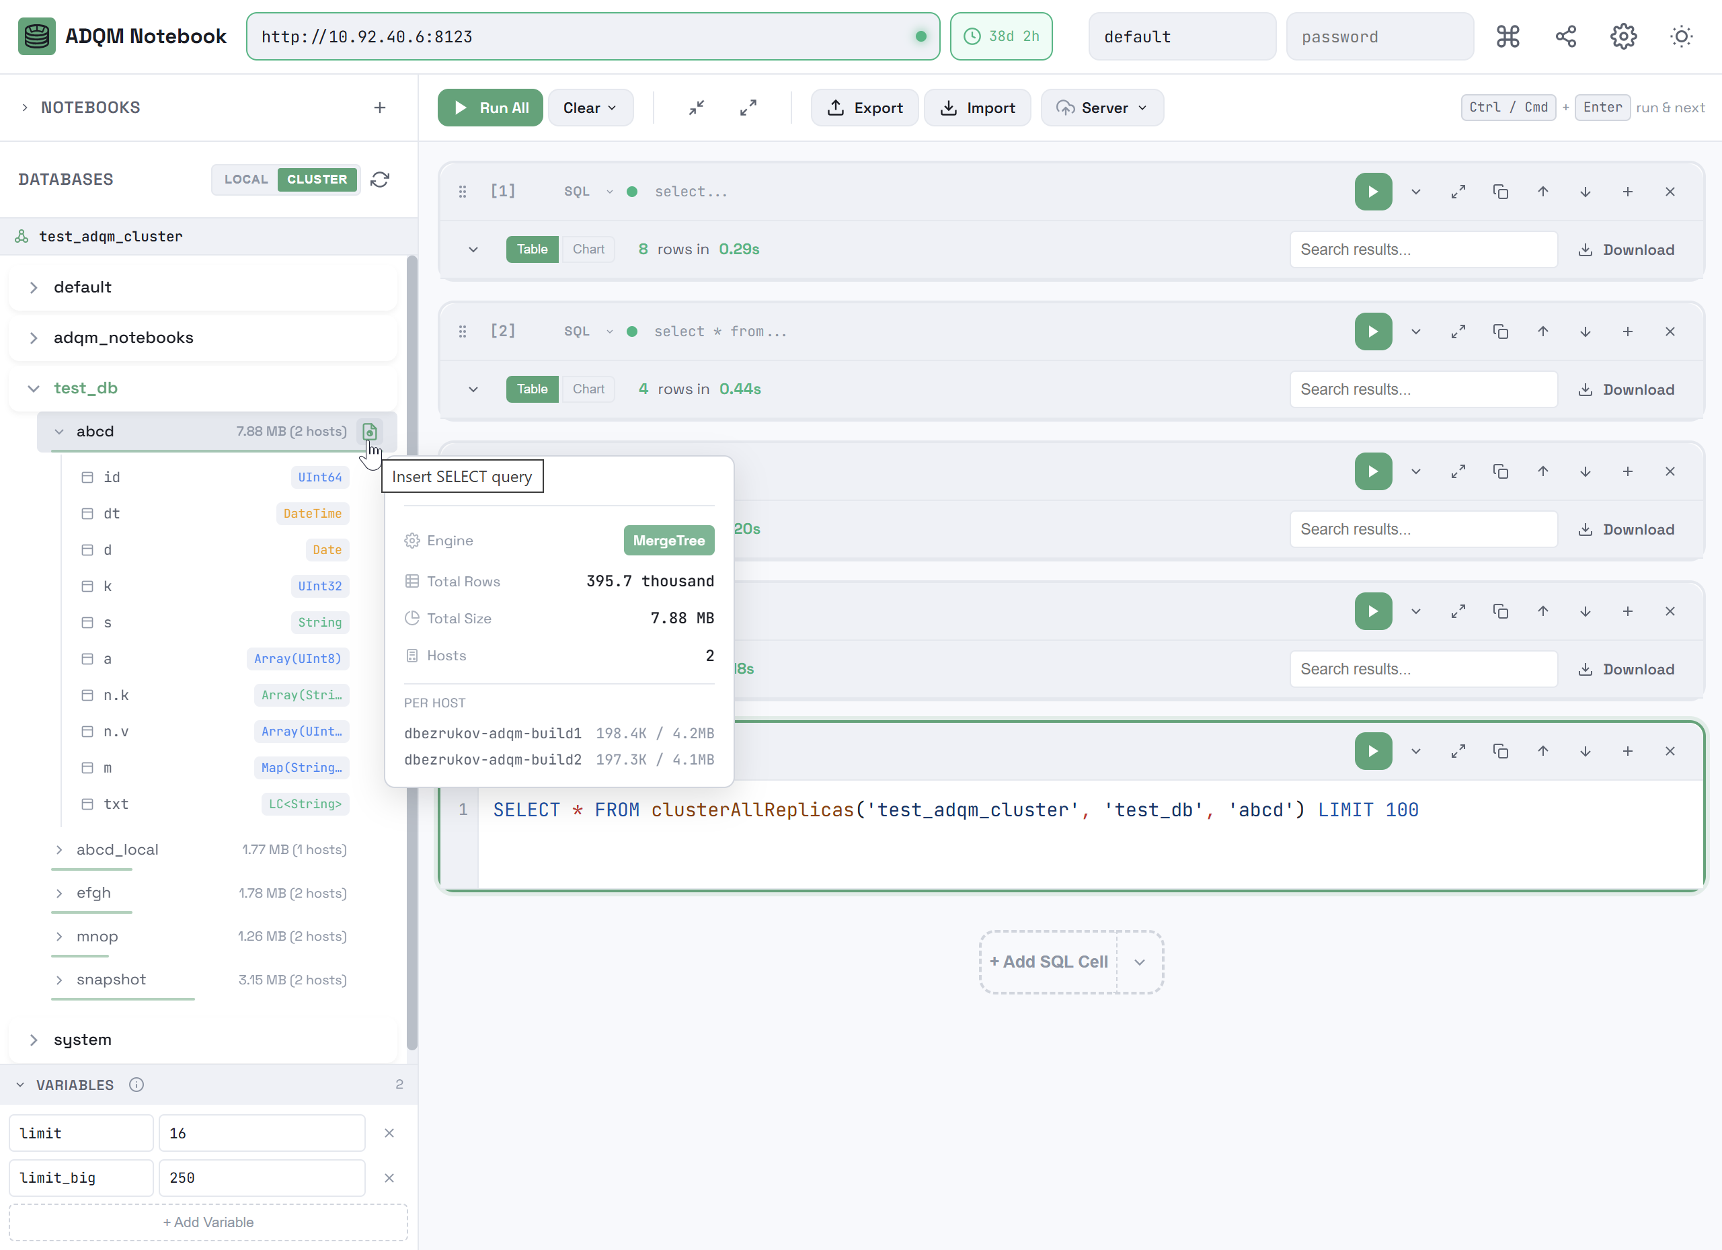This screenshot has width=1722, height=1250.
Task: Click the share icon in header
Action: point(1565,36)
